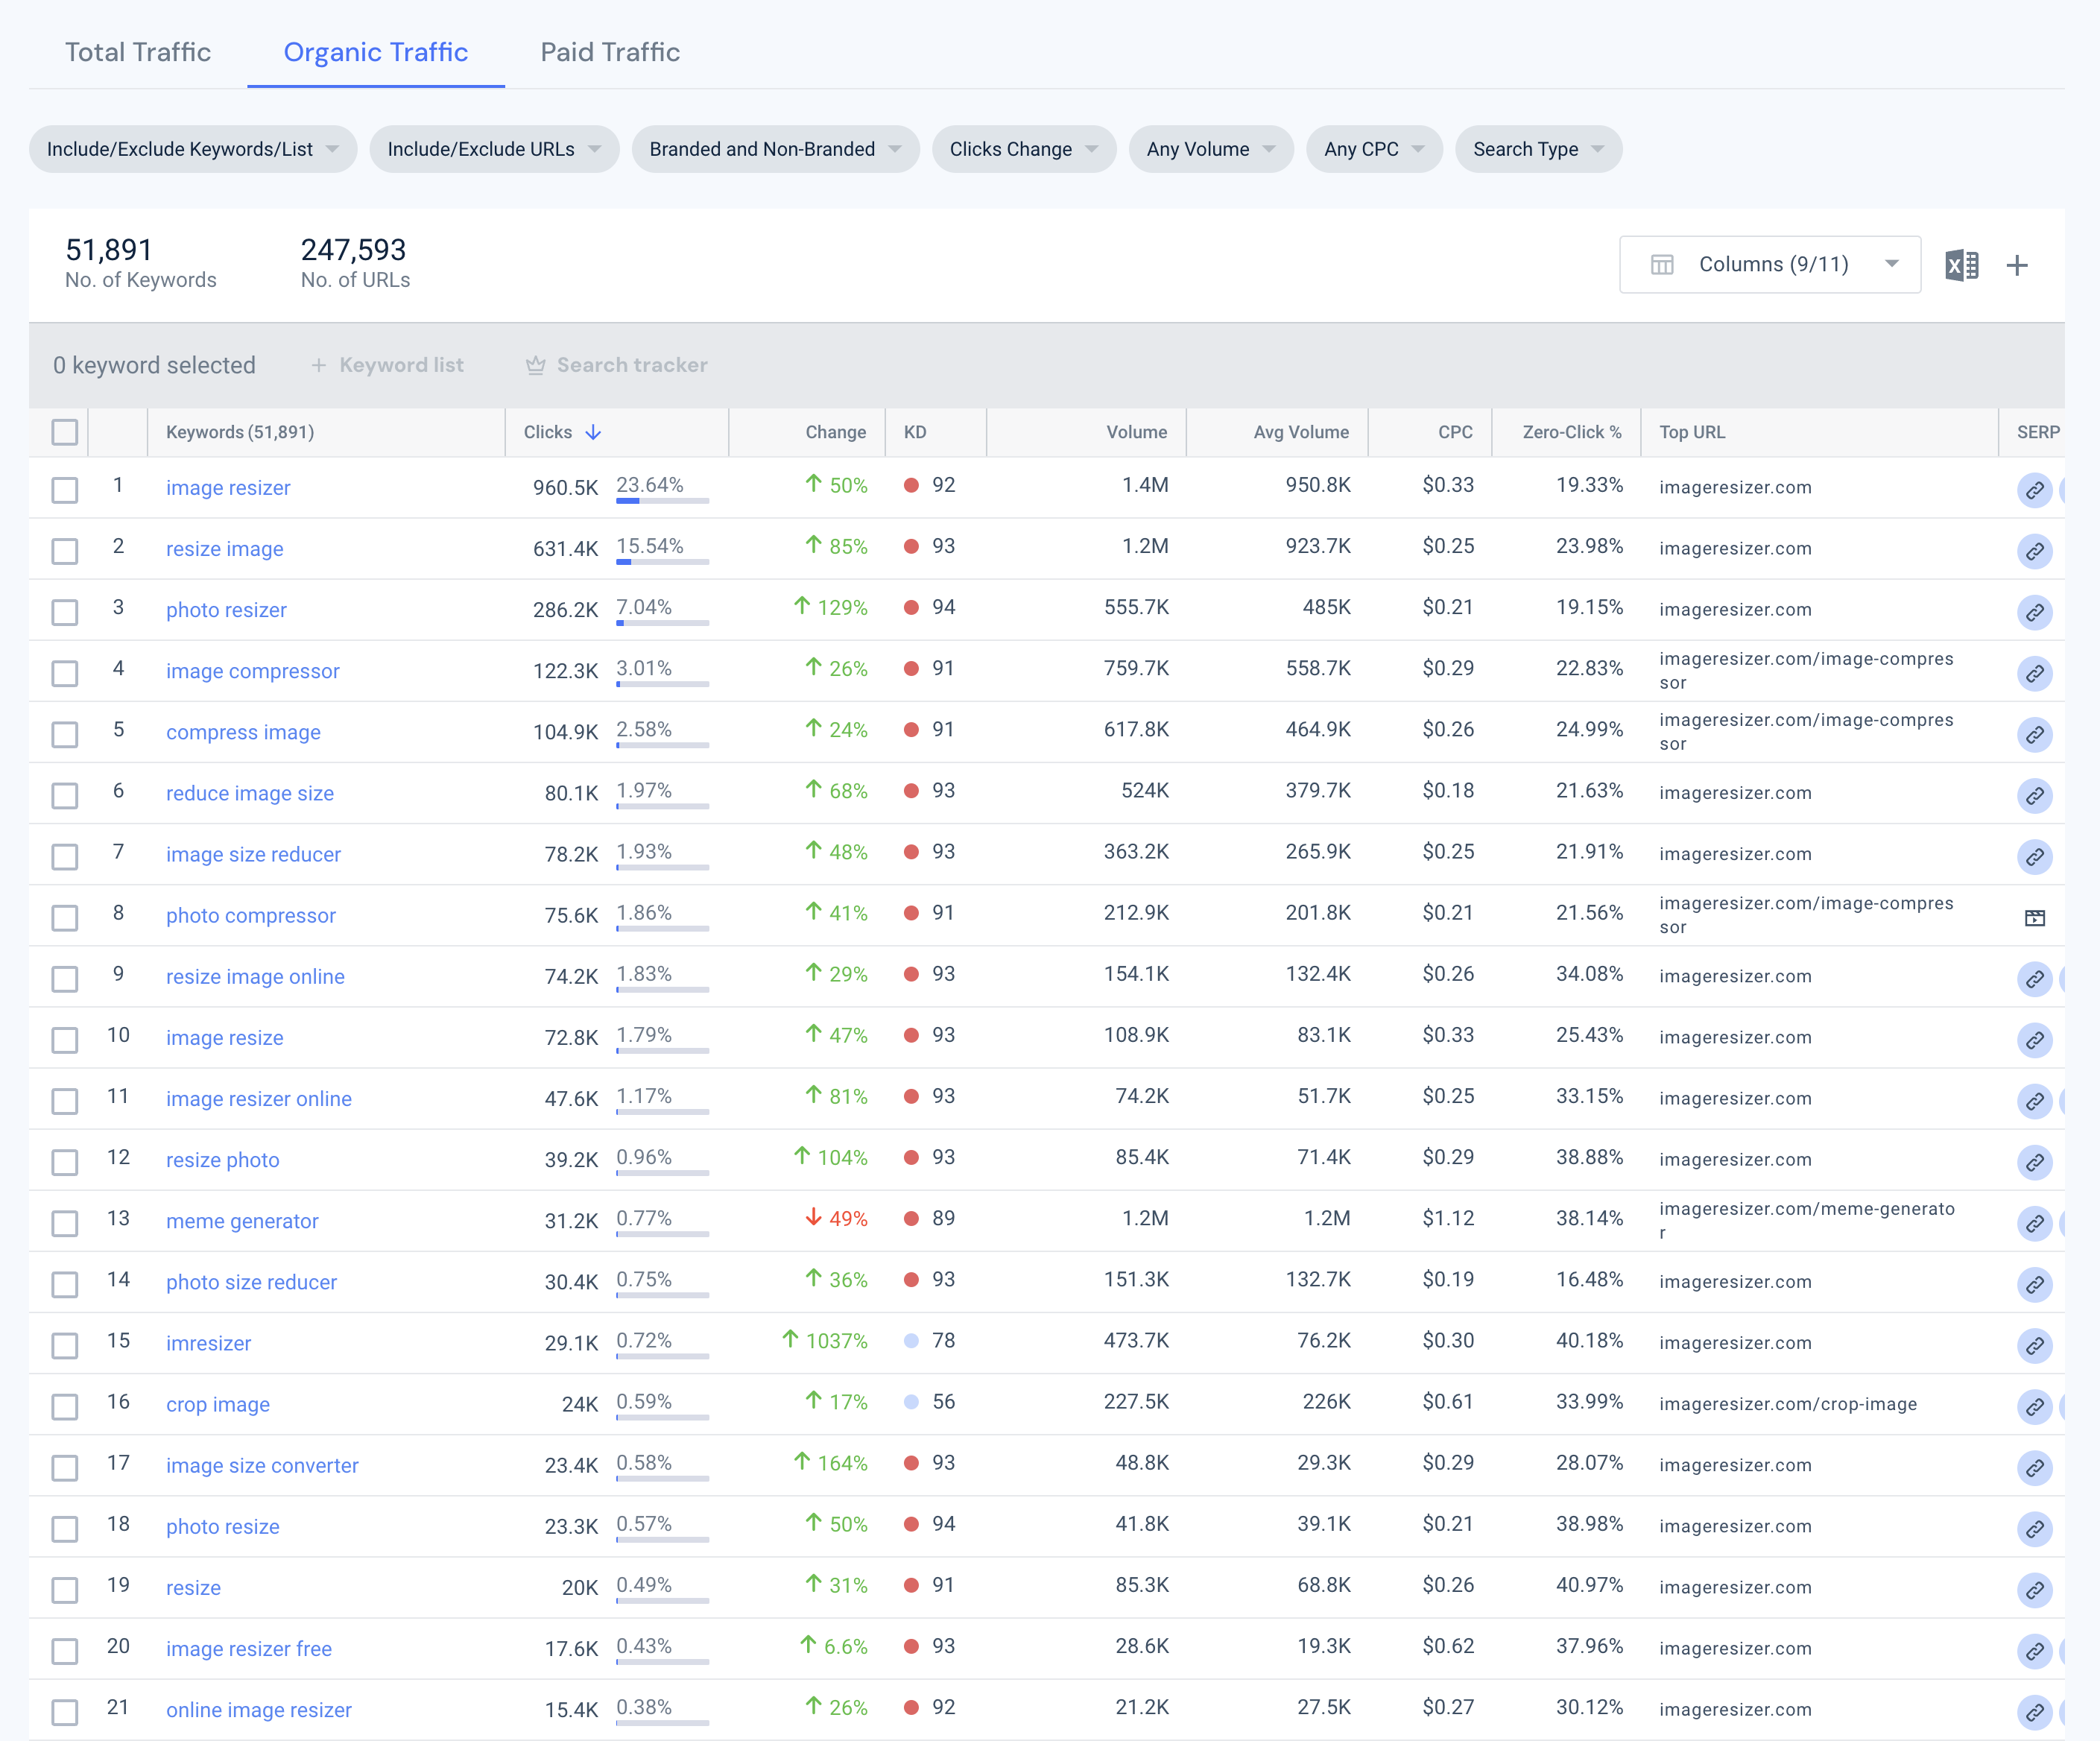The image size is (2100, 1741).
Task: Click the plus icon beside Excel export
Action: [2017, 265]
